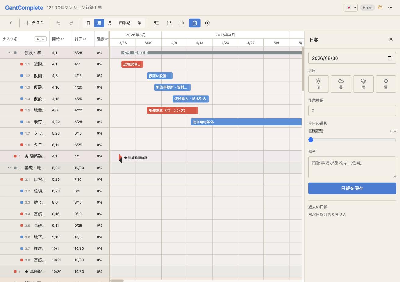Image resolution: width=400 pixels, height=282 pixels.
Task: Click the 仮設事務所・資材 gantt bar
Action: [173, 87]
